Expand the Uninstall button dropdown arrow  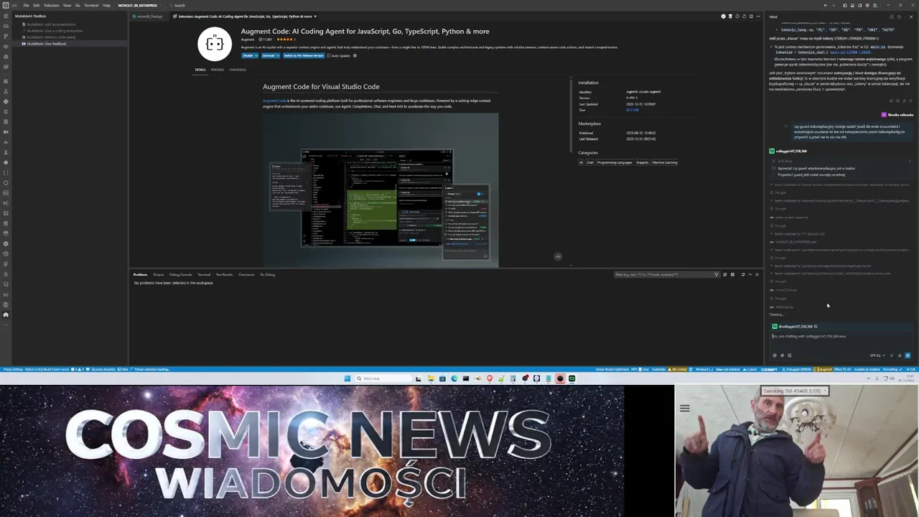[278, 55]
